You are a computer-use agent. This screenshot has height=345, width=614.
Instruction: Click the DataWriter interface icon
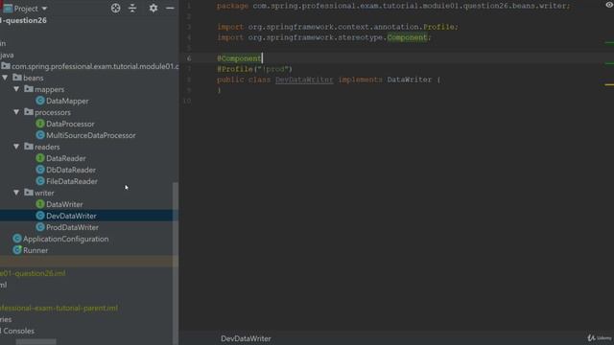(40, 204)
